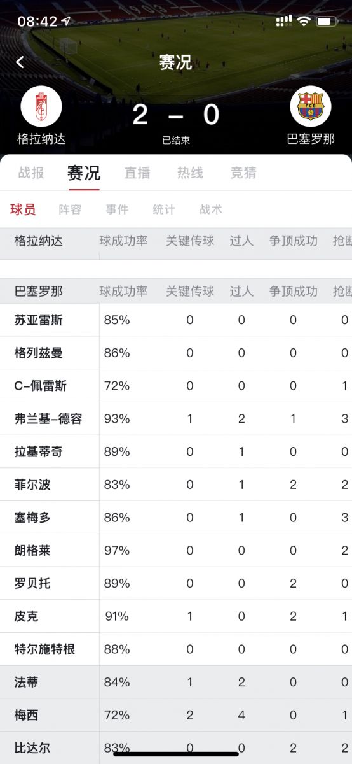This screenshot has width=352, height=764.
Task: Select the 战术 sub-tab
Action: coord(211,209)
